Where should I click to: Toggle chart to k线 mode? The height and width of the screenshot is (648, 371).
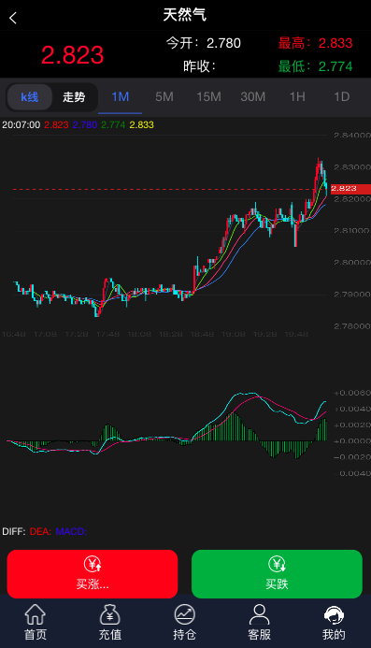tap(30, 97)
